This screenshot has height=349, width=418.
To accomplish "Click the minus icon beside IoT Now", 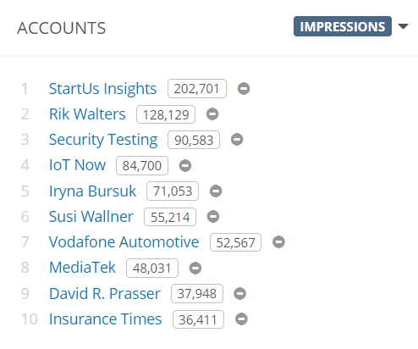I will (x=185, y=165).
